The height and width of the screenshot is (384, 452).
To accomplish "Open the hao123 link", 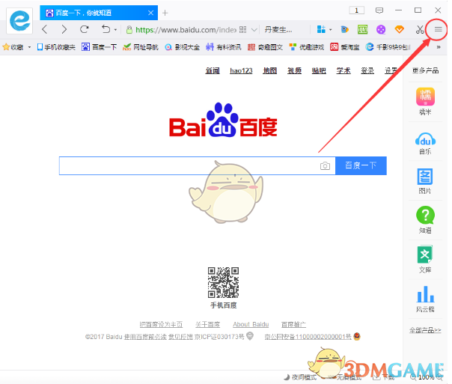I will click(241, 70).
